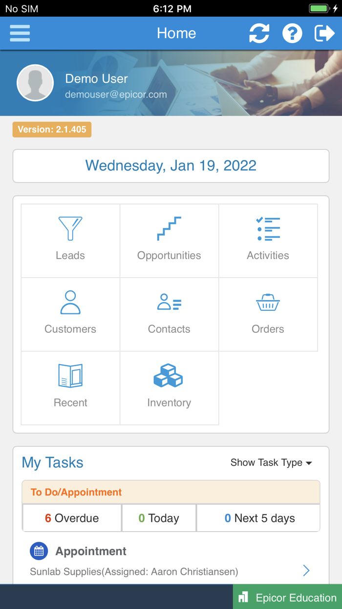Select the Orders basket icon
Viewport: 342px width, 609px height.
click(x=268, y=303)
